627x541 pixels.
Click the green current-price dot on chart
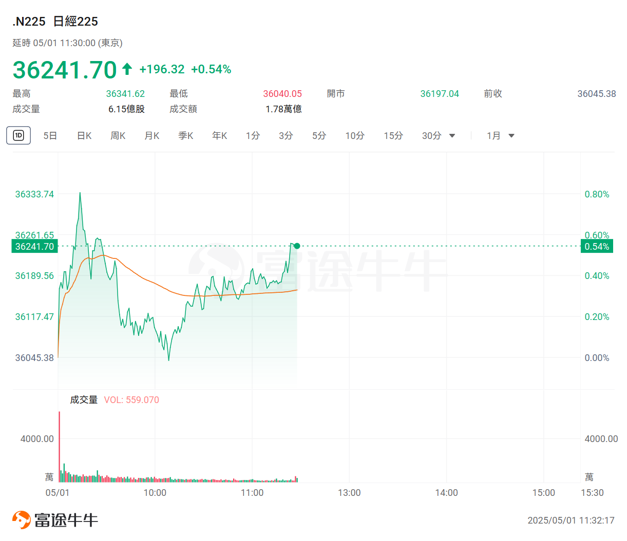pos(297,246)
